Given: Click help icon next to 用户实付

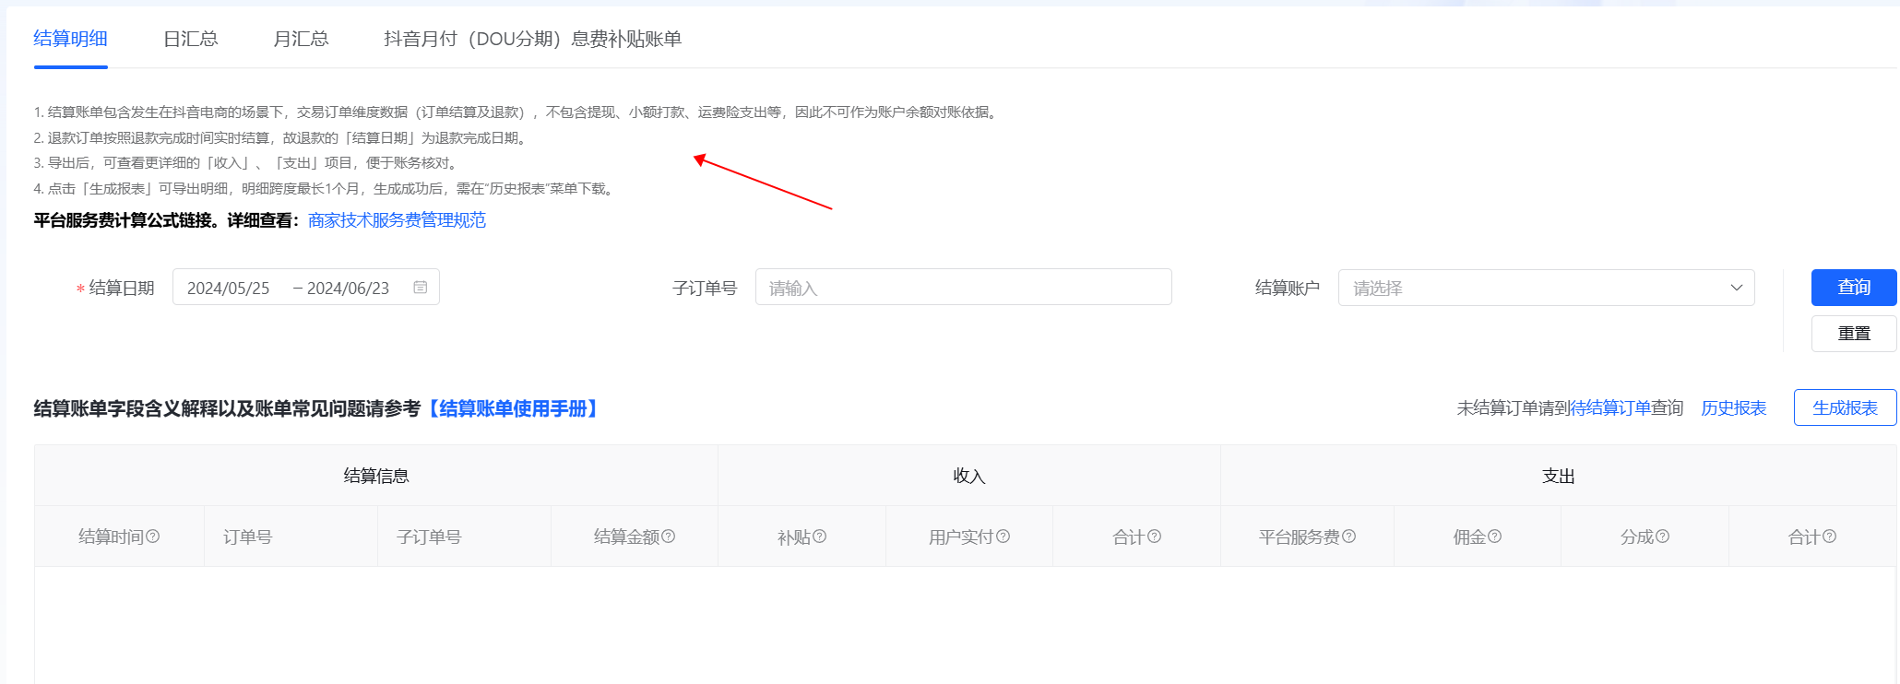Looking at the screenshot, I should [1003, 537].
